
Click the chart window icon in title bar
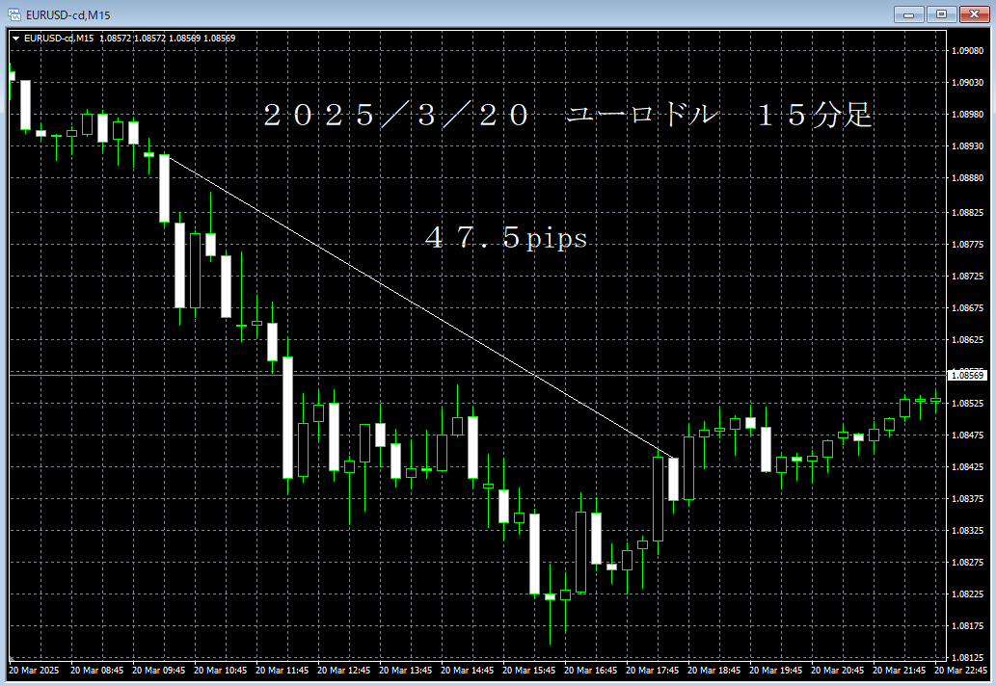[x=13, y=13]
